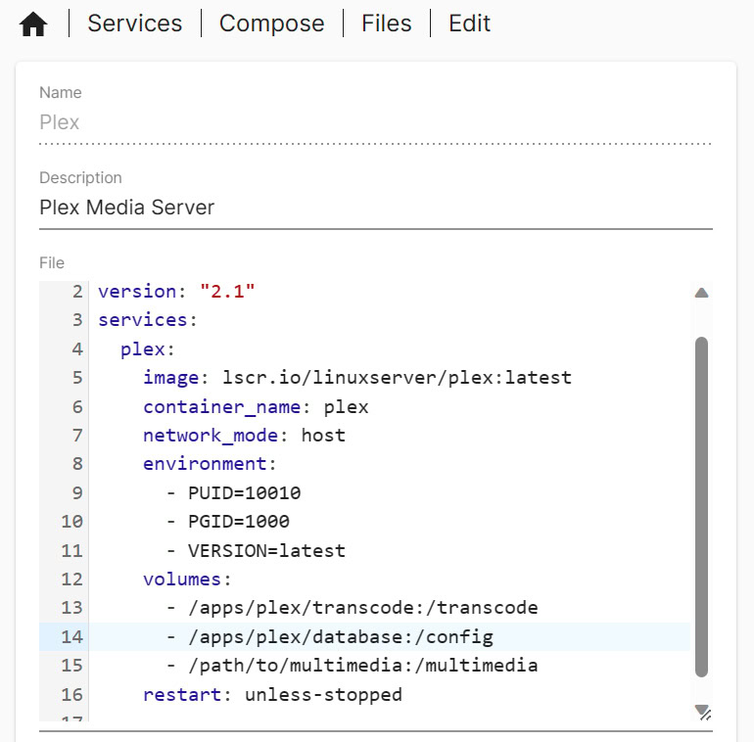This screenshot has height=742, width=754.
Task: Place cursor on the version "2.1" line
Action: 177,292
